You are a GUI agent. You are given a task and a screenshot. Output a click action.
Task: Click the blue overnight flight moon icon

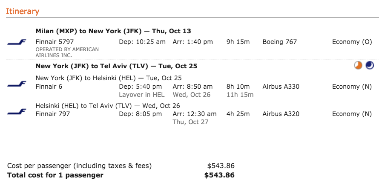[370, 65]
